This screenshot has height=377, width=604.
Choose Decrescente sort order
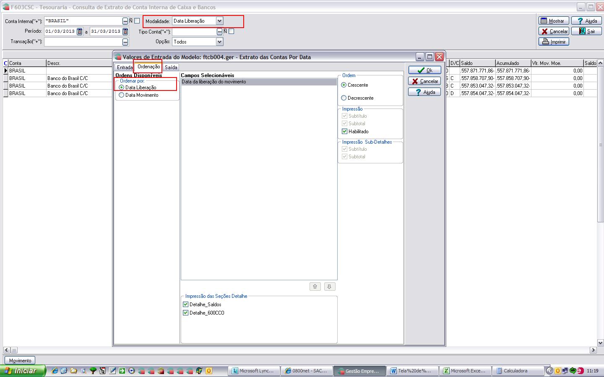(344, 98)
